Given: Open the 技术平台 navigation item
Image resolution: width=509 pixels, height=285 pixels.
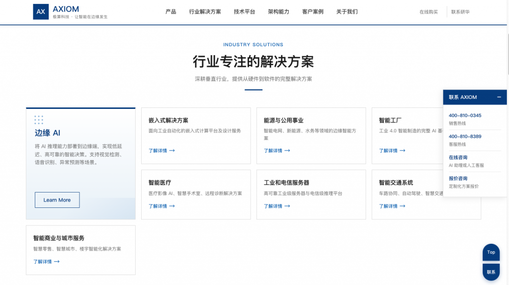Looking at the screenshot, I should click(x=245, y=12).
